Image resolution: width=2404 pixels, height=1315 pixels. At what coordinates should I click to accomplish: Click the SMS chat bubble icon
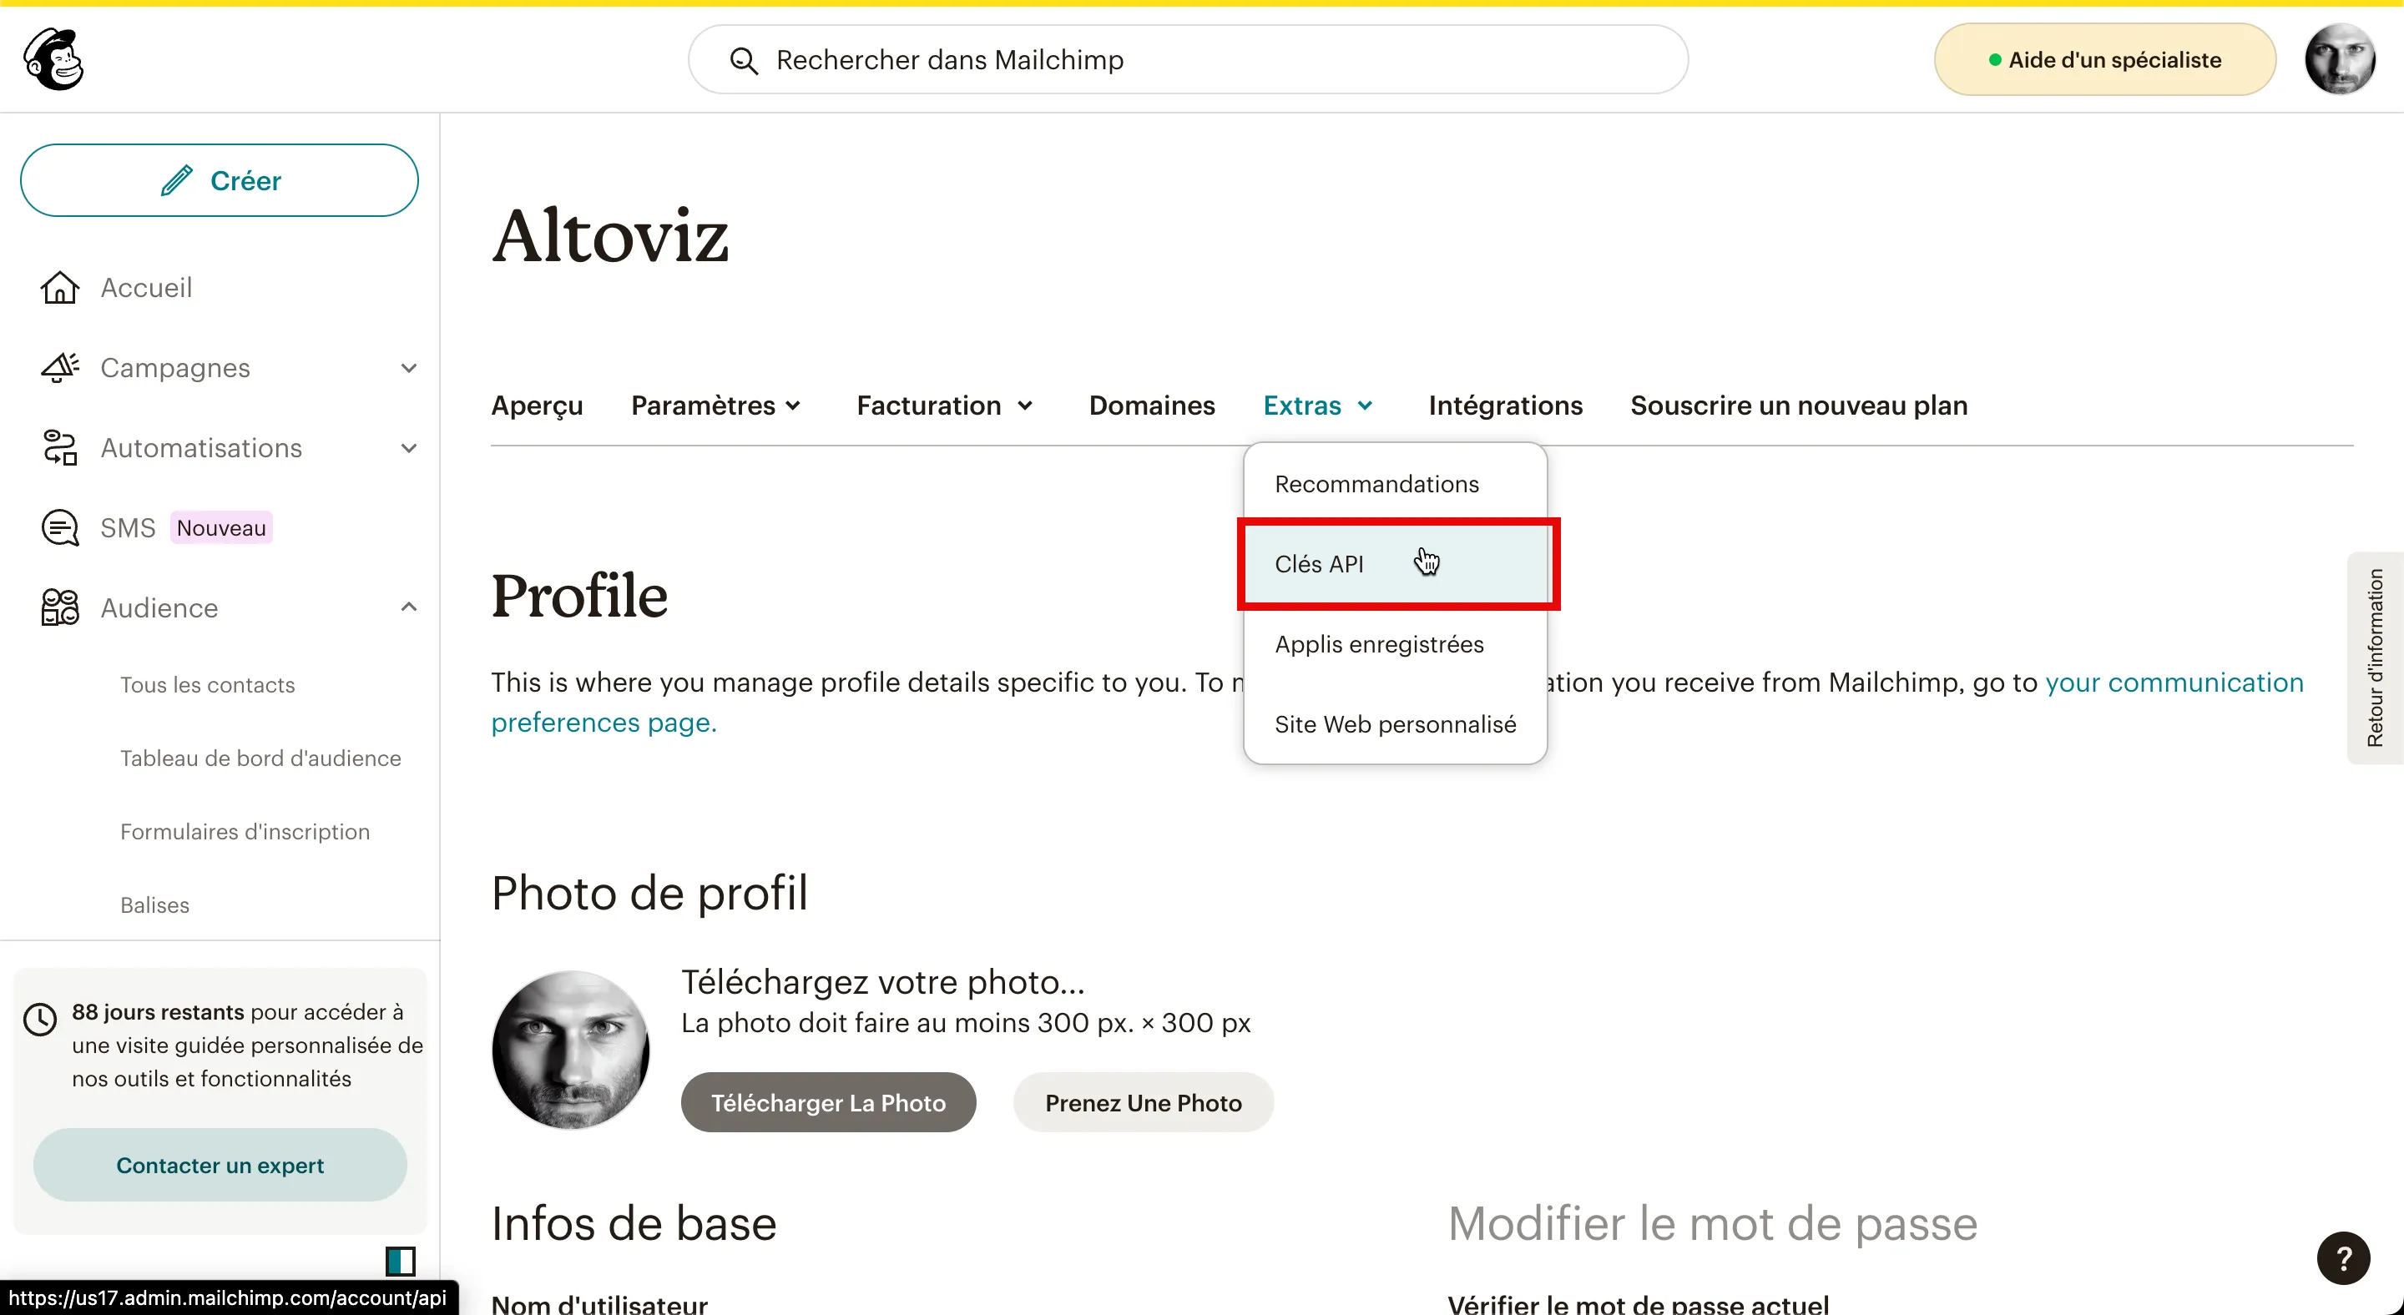pos(60,528)
